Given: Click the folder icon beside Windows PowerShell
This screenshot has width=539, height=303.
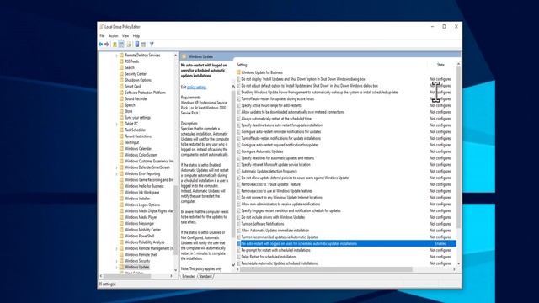Looking at the screenshot, I should click(121, 236).
